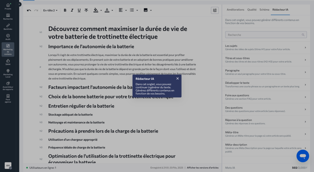Click the Recherche search field
The width and height of the screenshot is (314, 172).
click(x=266, y=35)
